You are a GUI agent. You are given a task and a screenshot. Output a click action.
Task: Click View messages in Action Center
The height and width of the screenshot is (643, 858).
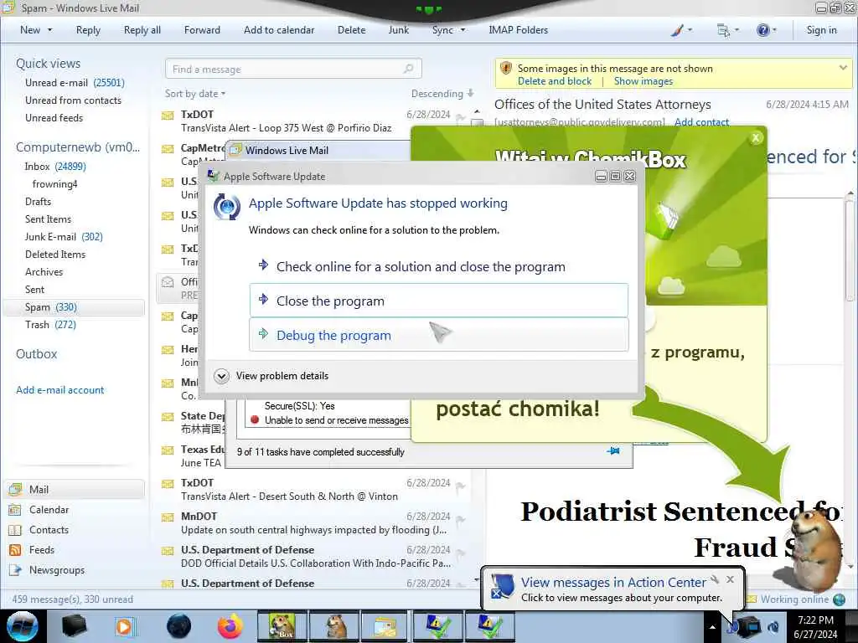pyautogui.click(x=613, y=583)
